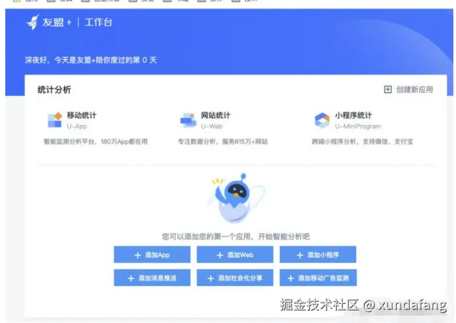Click the 小程序统计 U-MiniProgram icon
This screenshot has height=323, width=456.
click(322, 120)
